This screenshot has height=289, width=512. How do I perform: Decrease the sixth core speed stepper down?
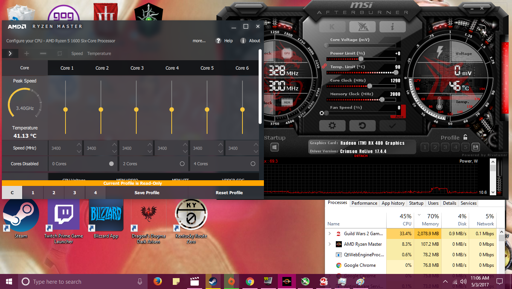point(256,151)
